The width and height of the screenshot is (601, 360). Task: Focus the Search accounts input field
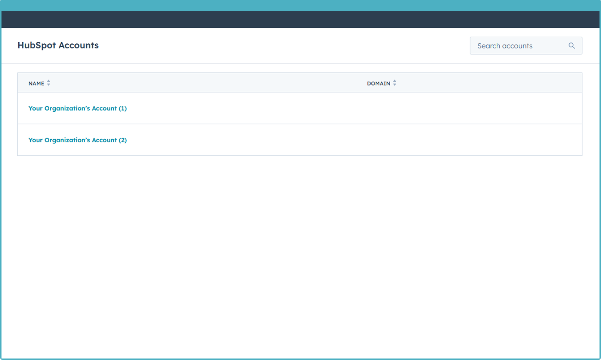pyautogui.click(x=520, y=46)
